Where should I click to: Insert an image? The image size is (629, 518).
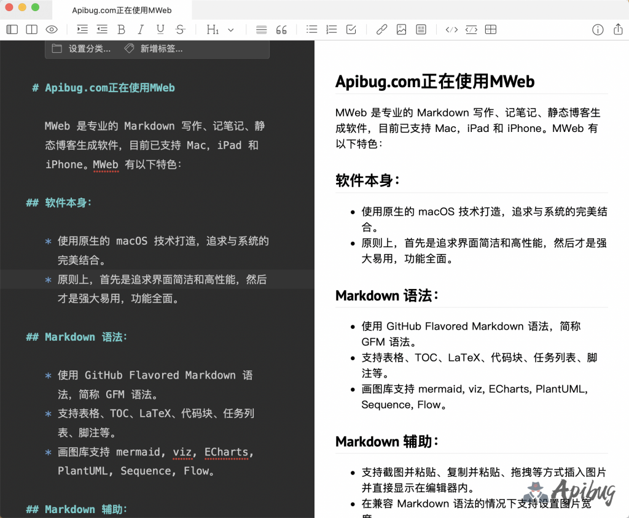[401, 29]
